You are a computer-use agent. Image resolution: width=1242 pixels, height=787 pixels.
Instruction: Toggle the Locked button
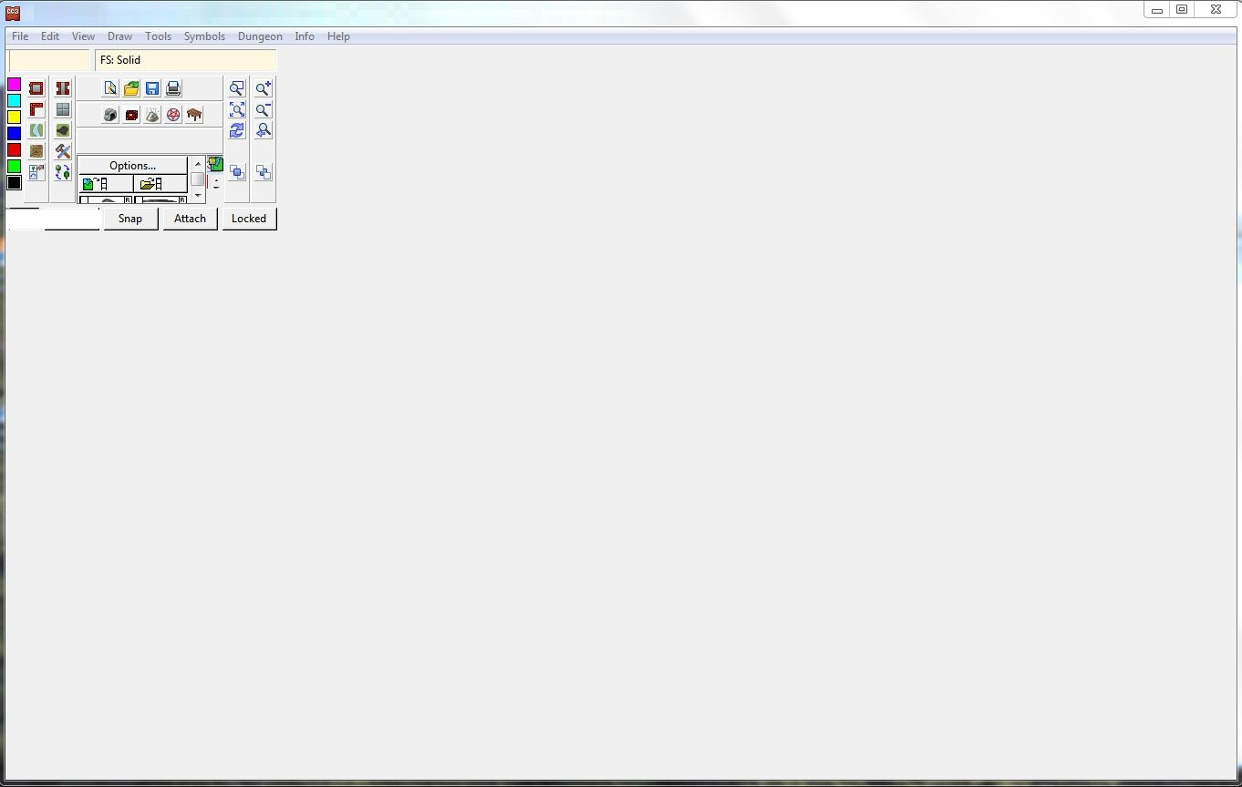click(249, 219)
